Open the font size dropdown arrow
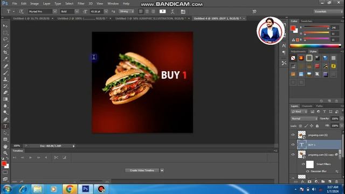Screen dimensions: 345x194 point(106,11)
